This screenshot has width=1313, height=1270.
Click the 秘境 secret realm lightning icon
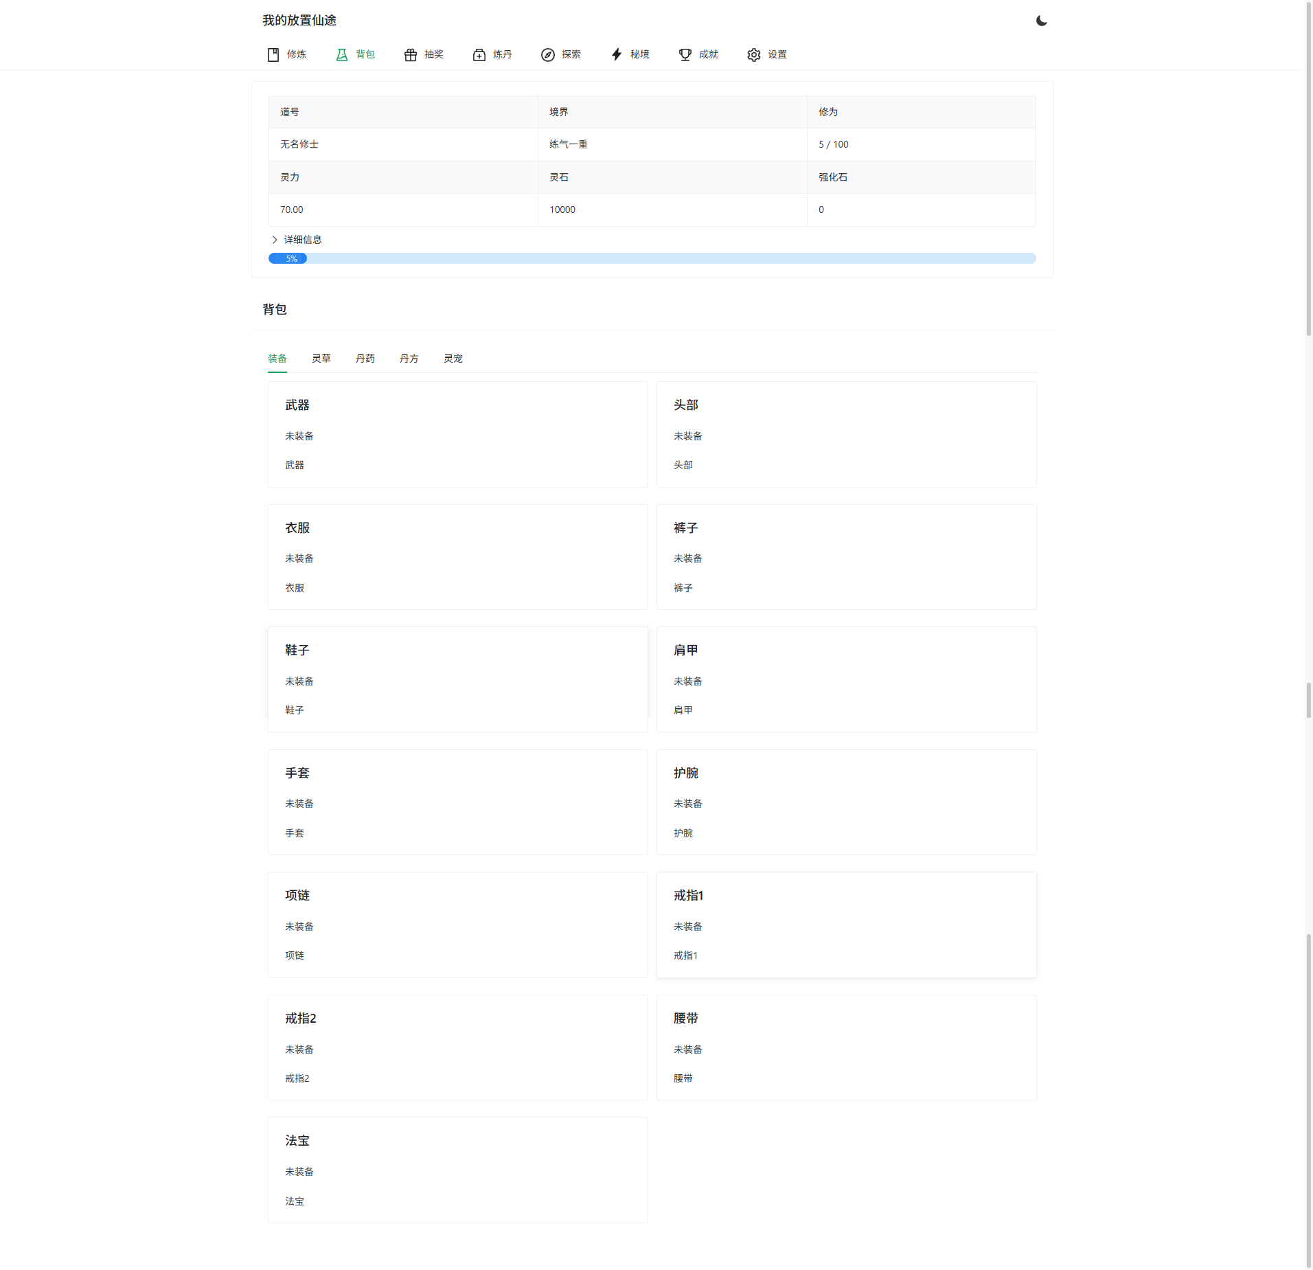[615, 55]
